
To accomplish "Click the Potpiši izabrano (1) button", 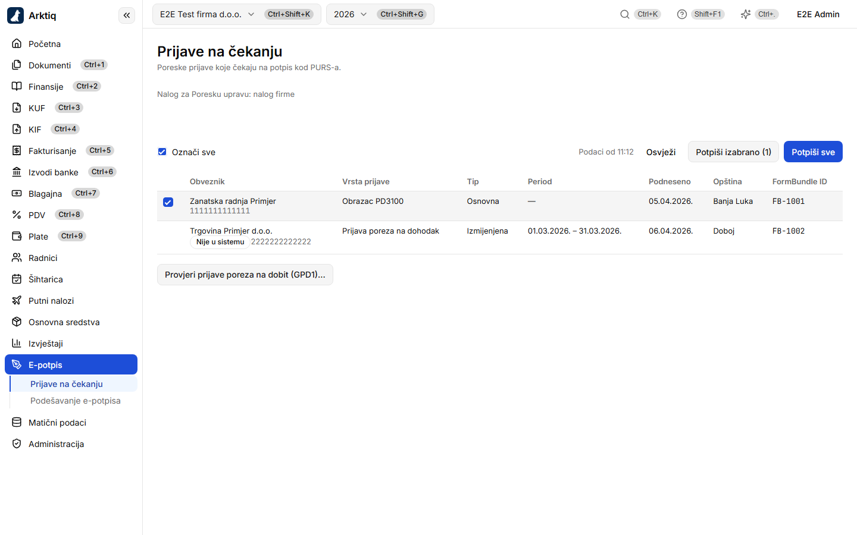I will tap(733, 152).
